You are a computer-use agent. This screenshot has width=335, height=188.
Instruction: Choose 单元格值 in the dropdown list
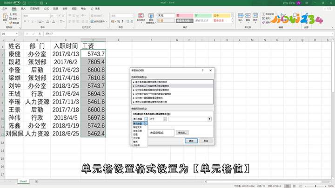(140, 123)
